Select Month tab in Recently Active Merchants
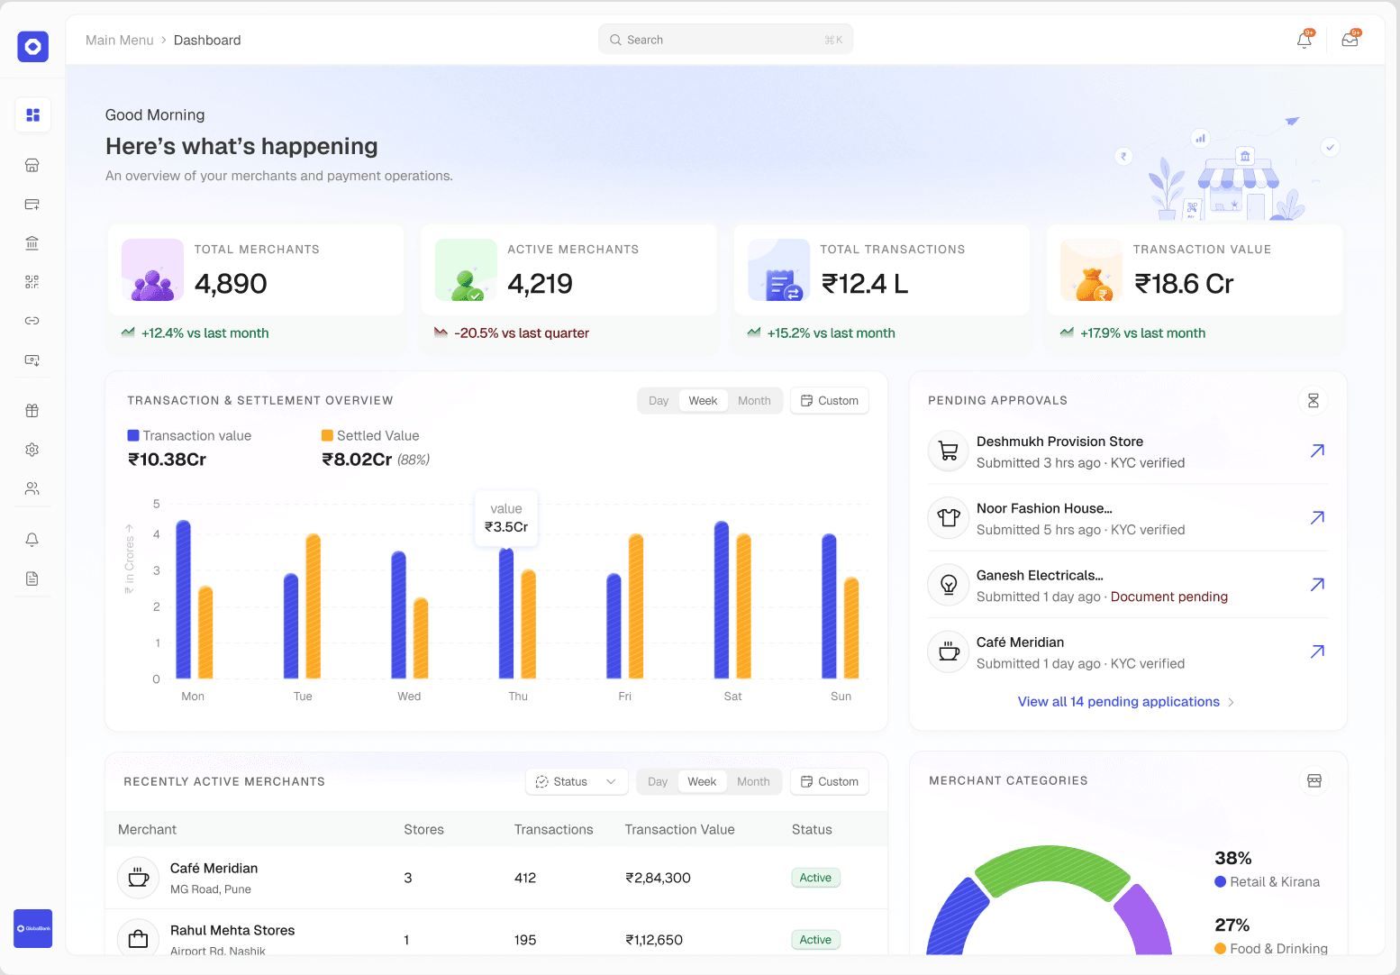Viewport: 1400px width, 975px height. (753, 782)
